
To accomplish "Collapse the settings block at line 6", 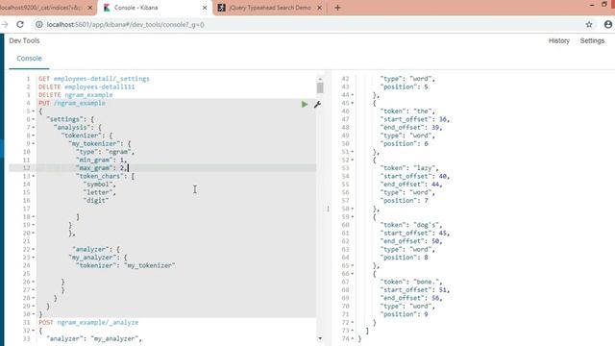I will click(34, 119).
